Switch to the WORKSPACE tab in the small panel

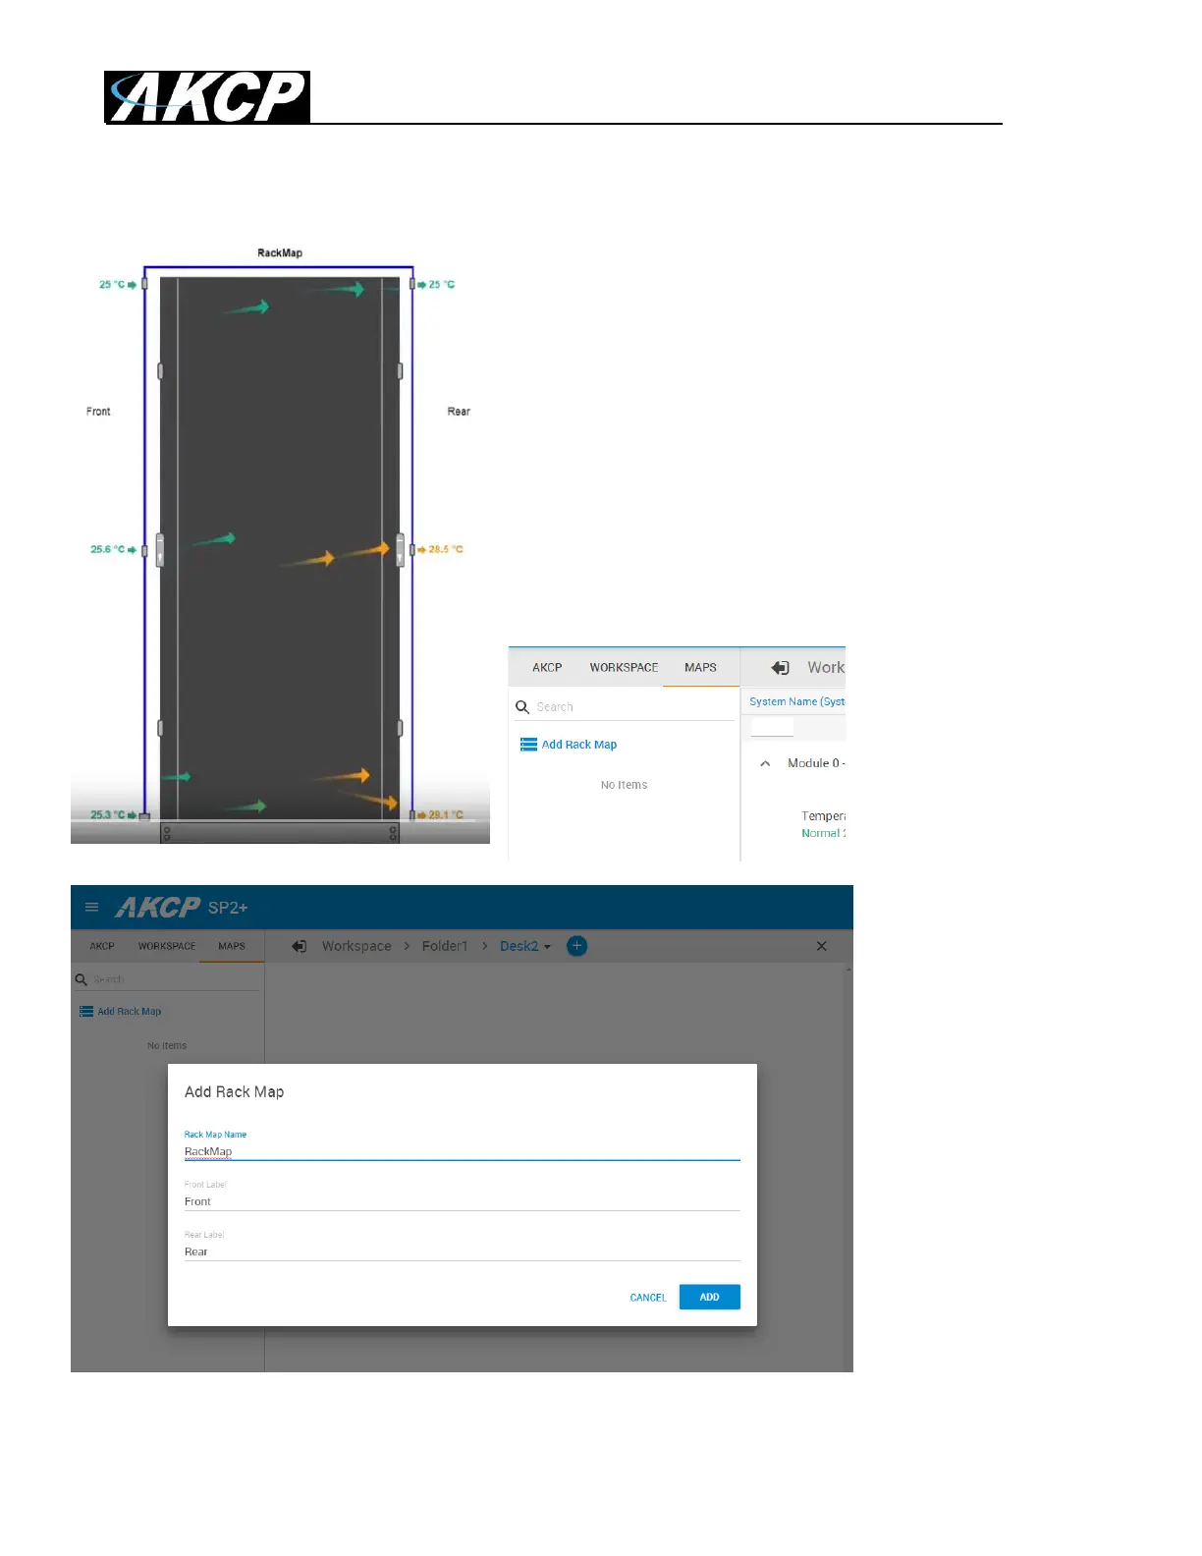click(624, 668)
